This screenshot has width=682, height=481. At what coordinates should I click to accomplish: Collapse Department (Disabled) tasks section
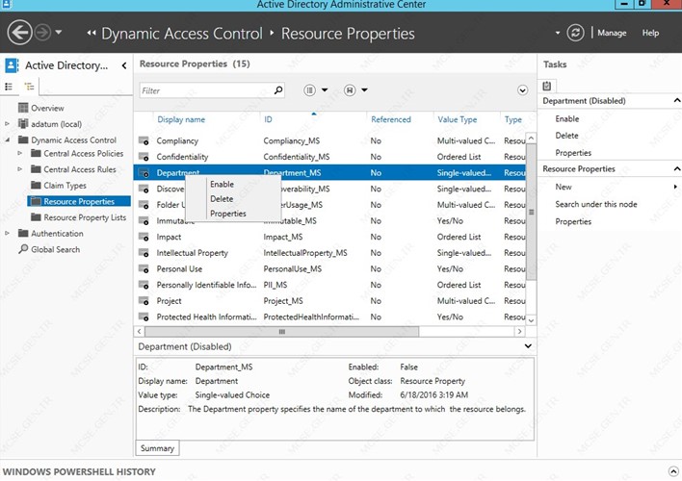[x=676, y=100]
